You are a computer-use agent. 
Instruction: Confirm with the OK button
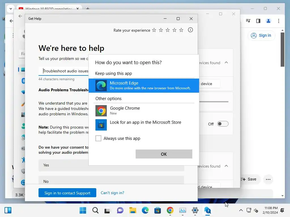(164, 154)
